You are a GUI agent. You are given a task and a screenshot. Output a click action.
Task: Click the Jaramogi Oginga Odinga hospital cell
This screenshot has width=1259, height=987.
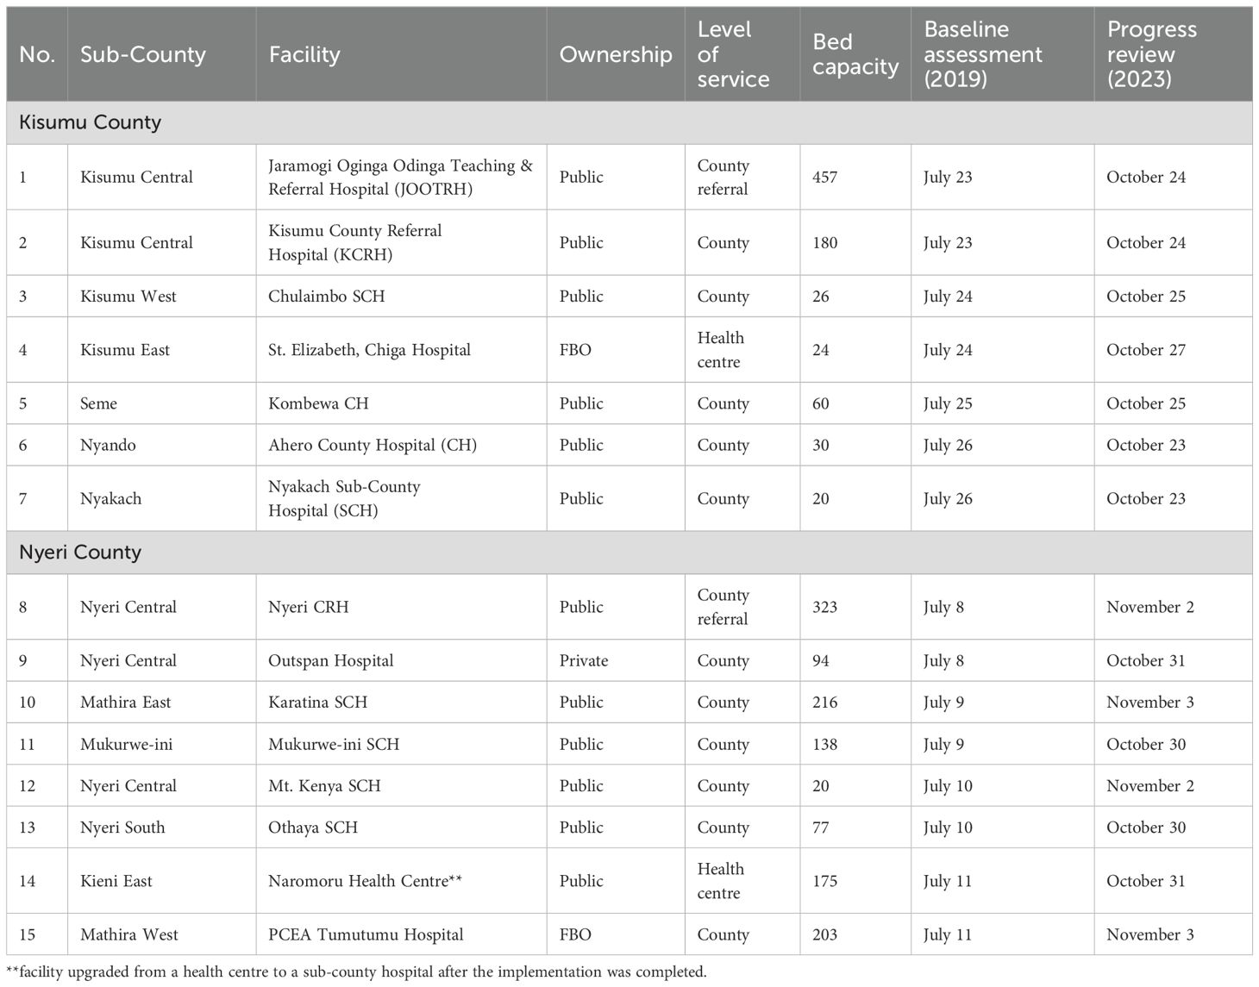[x=400, y=177]
